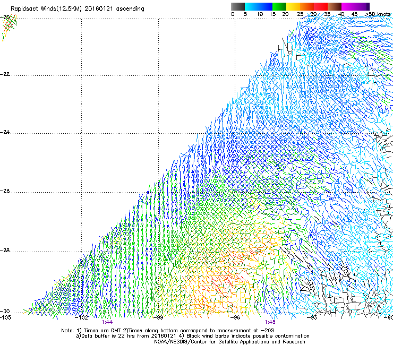Viewport: 393px width, 345px height.
Task: Click the legend scale label '35'
Action: [x=327, y=14]
